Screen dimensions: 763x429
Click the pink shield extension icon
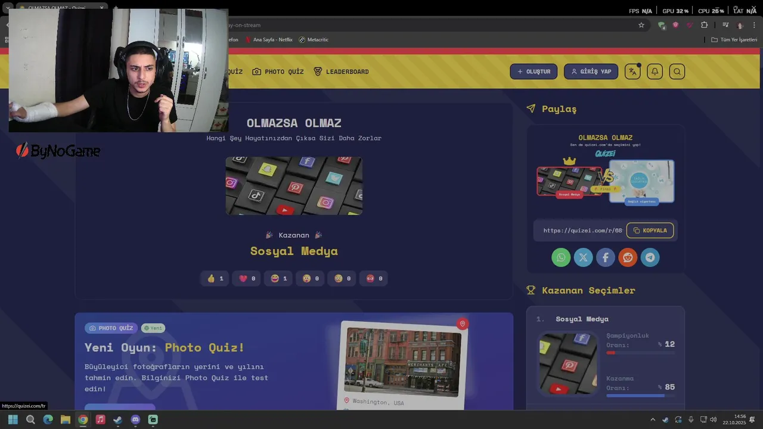pos(675,25)
